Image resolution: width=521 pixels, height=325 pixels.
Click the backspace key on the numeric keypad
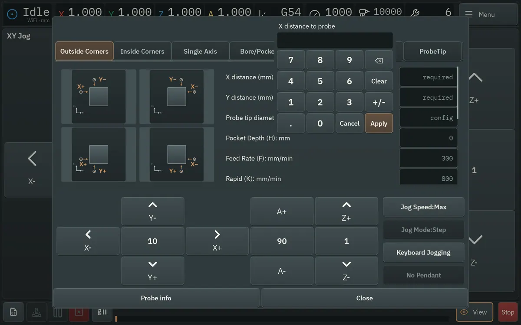click(x=379, y=60)
